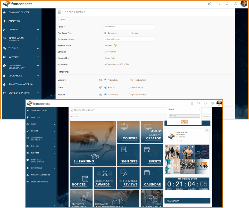Open ROYALTY MANAGER 2.0 in Update Module sidebar
The height and width of the screenshot is (208, 249).
click(21, 84)
